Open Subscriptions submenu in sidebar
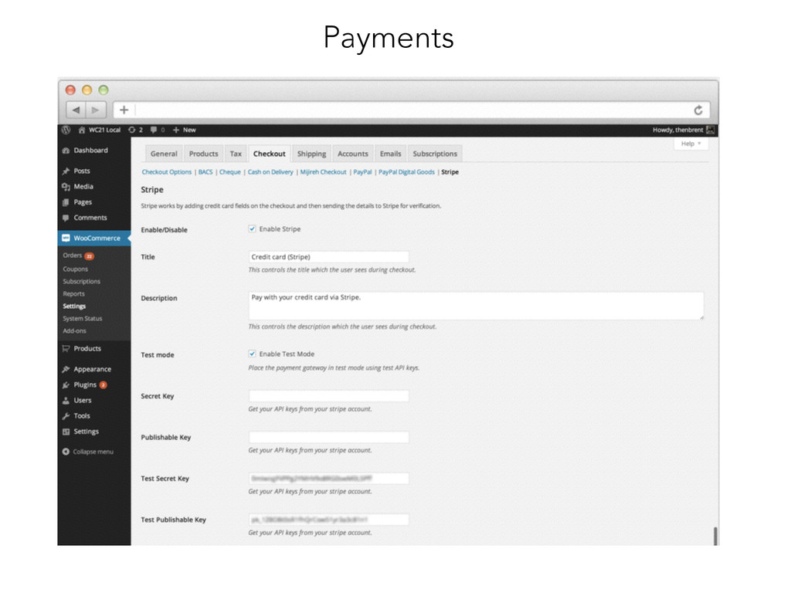Image resolution: width=791 pixels, height=593 pixels. [x=82, y=281]
